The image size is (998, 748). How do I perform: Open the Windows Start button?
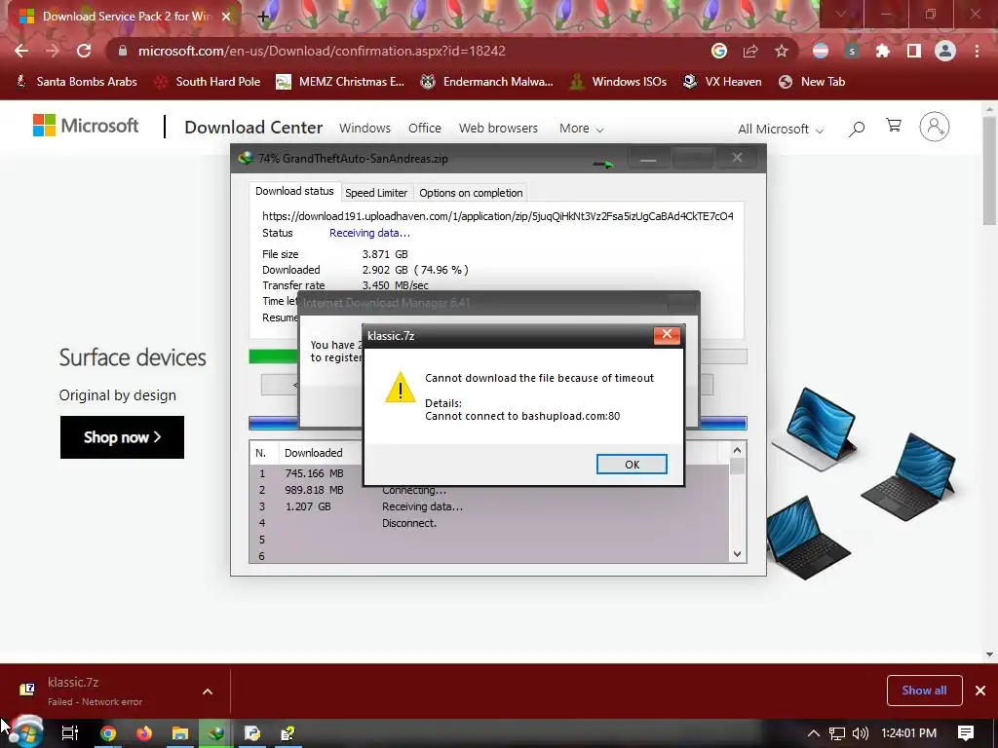click(x=25, y=732)
